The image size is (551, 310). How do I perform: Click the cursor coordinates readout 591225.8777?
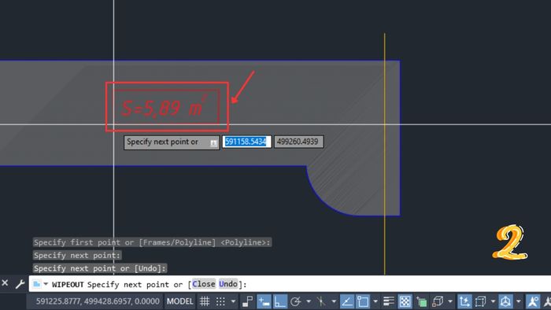pyautogui.click(x=98, y=301)
